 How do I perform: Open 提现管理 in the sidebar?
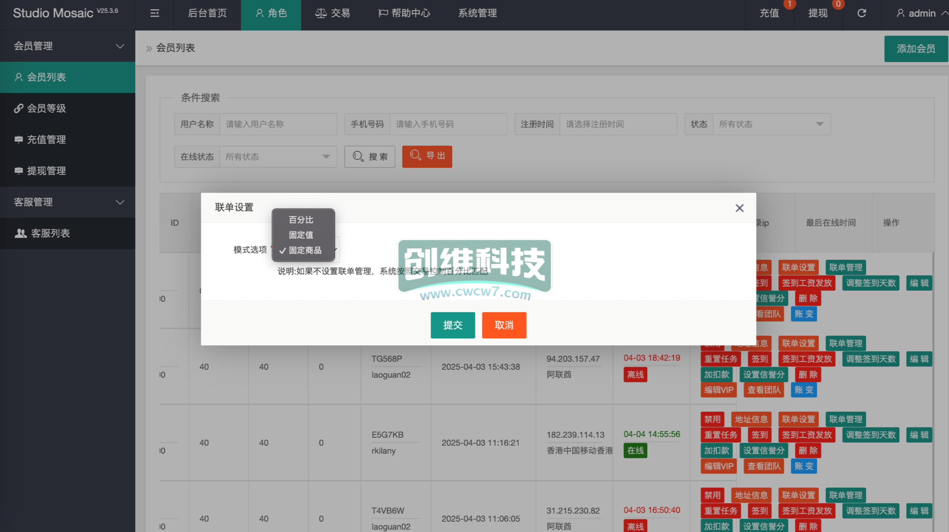(x=67, y=171)
